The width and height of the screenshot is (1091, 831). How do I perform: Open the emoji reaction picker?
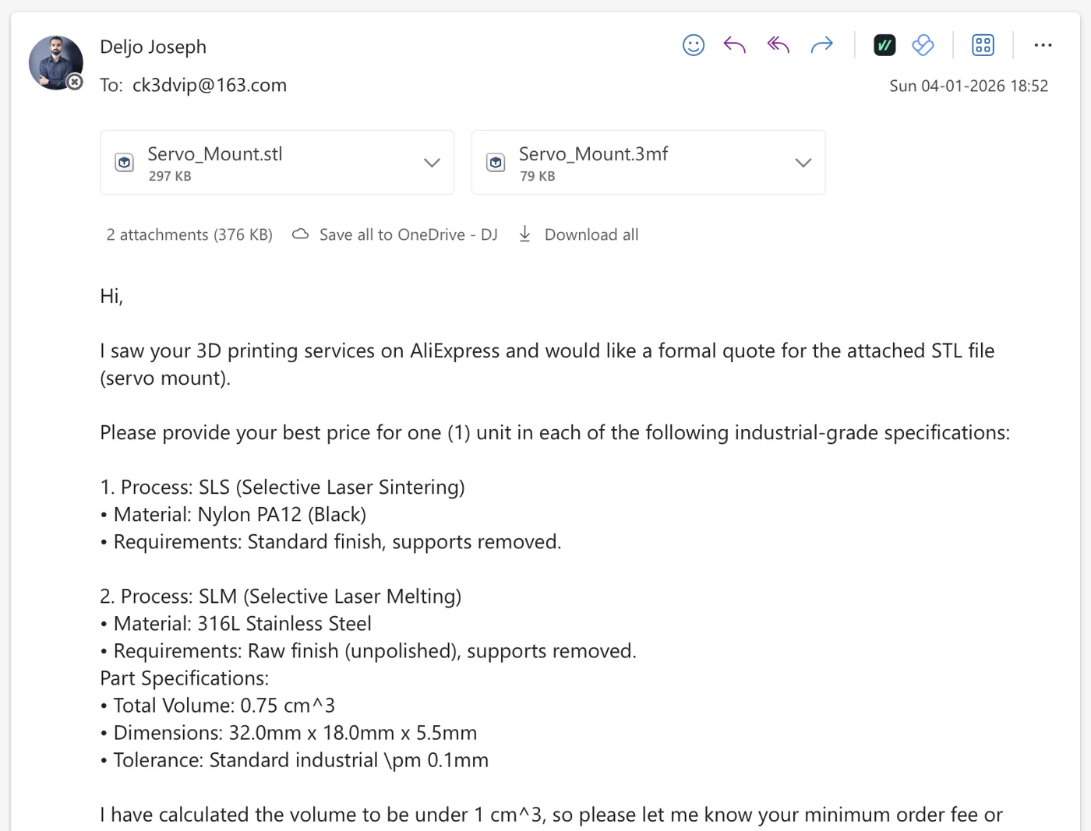pos(693,45)
